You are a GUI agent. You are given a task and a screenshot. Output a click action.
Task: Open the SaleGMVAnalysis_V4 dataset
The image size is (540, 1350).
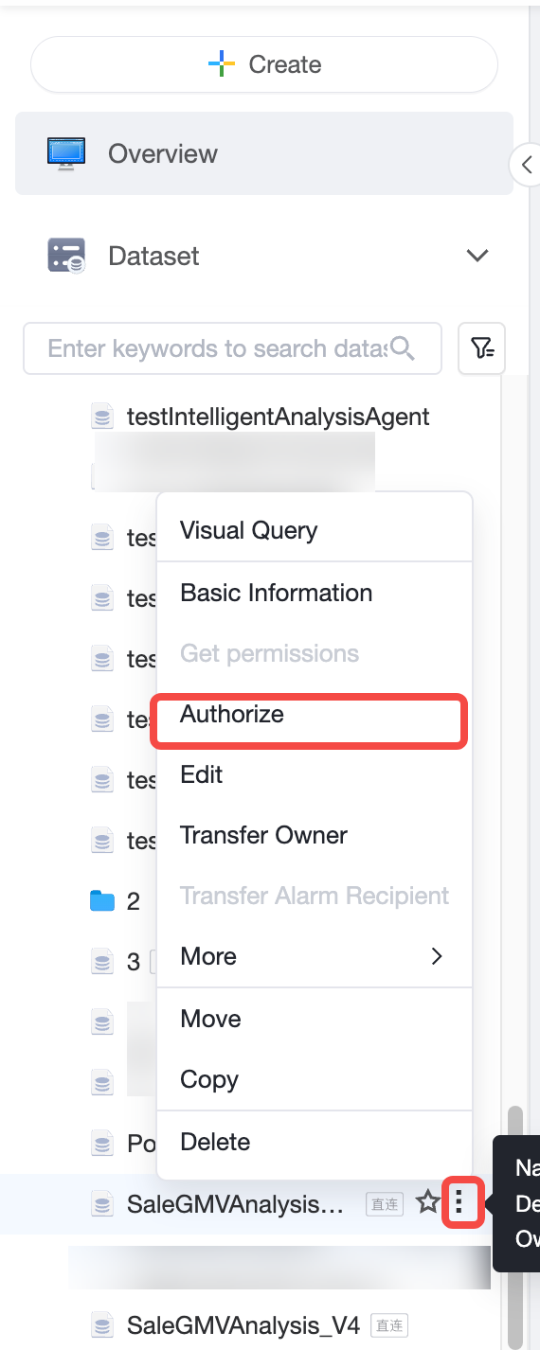243,1324
